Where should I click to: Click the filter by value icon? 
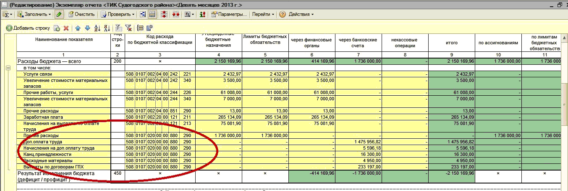pyautogui.click(x=118, y=28)
